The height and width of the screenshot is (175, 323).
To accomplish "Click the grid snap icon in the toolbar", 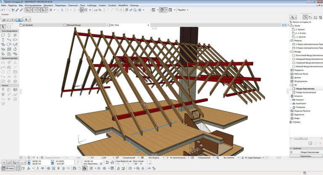I will pos(51,10).
